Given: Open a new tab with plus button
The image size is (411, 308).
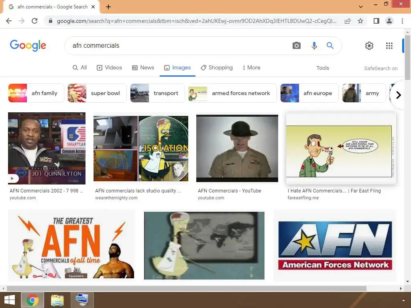Looking at the screenshot, I should point(108,7).
